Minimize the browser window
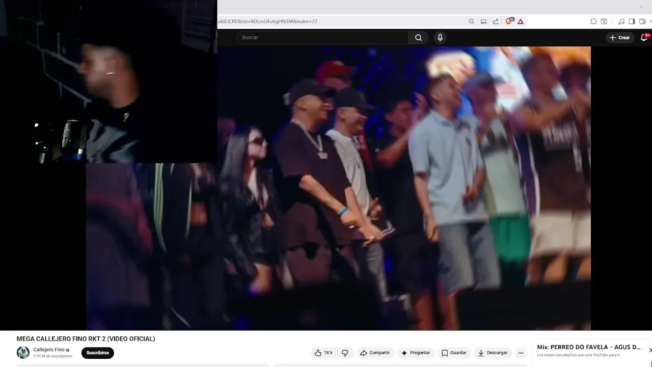The image size is (652, 367). coord(641,7)
